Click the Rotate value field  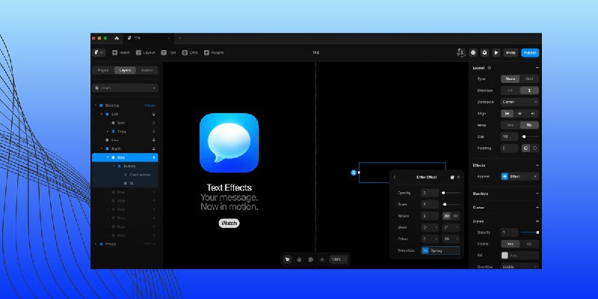click(430, 216)
